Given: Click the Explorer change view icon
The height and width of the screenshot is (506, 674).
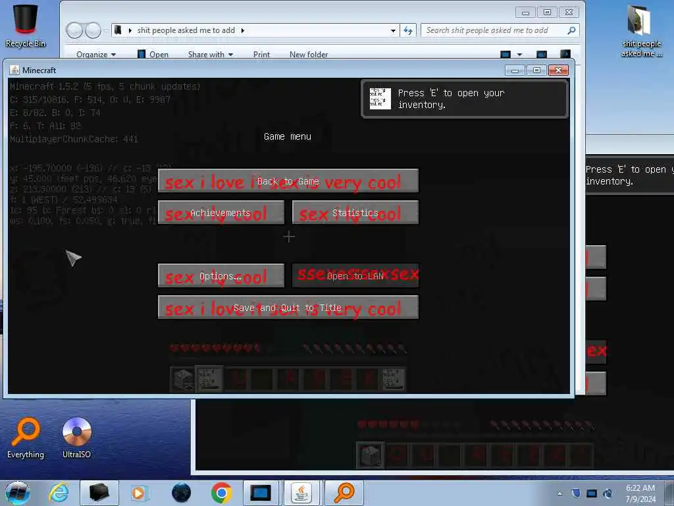Looking at the screenshot, I should (505, 54).
